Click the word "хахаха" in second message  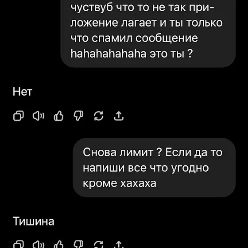[138, 183]
